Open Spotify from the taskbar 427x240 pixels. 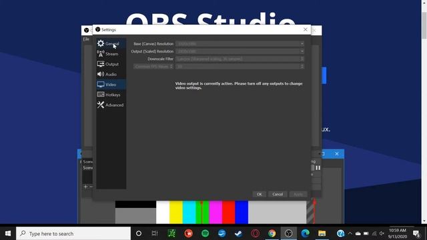tap(205, 233)
